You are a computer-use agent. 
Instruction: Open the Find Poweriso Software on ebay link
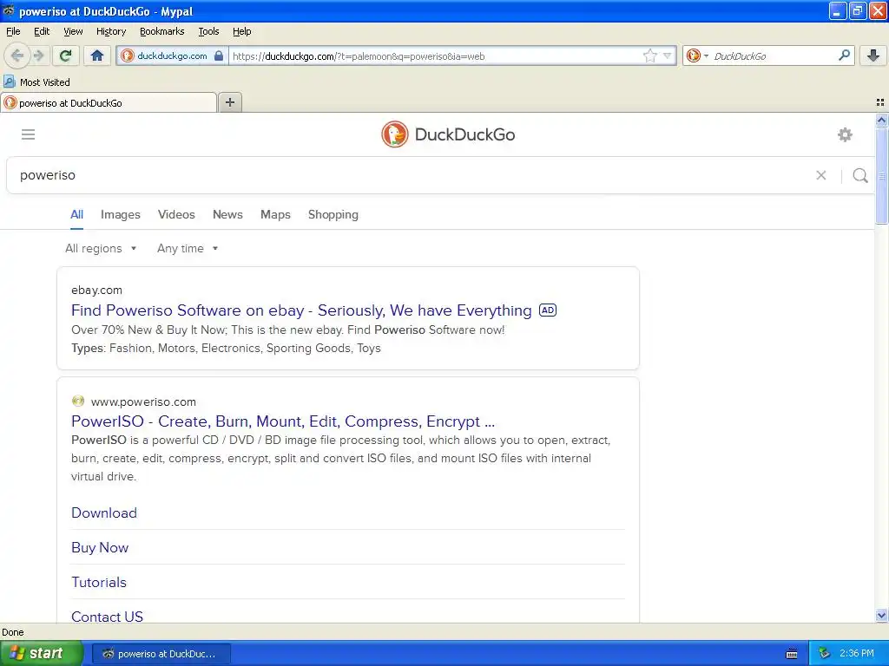click(x=301, y=310)
